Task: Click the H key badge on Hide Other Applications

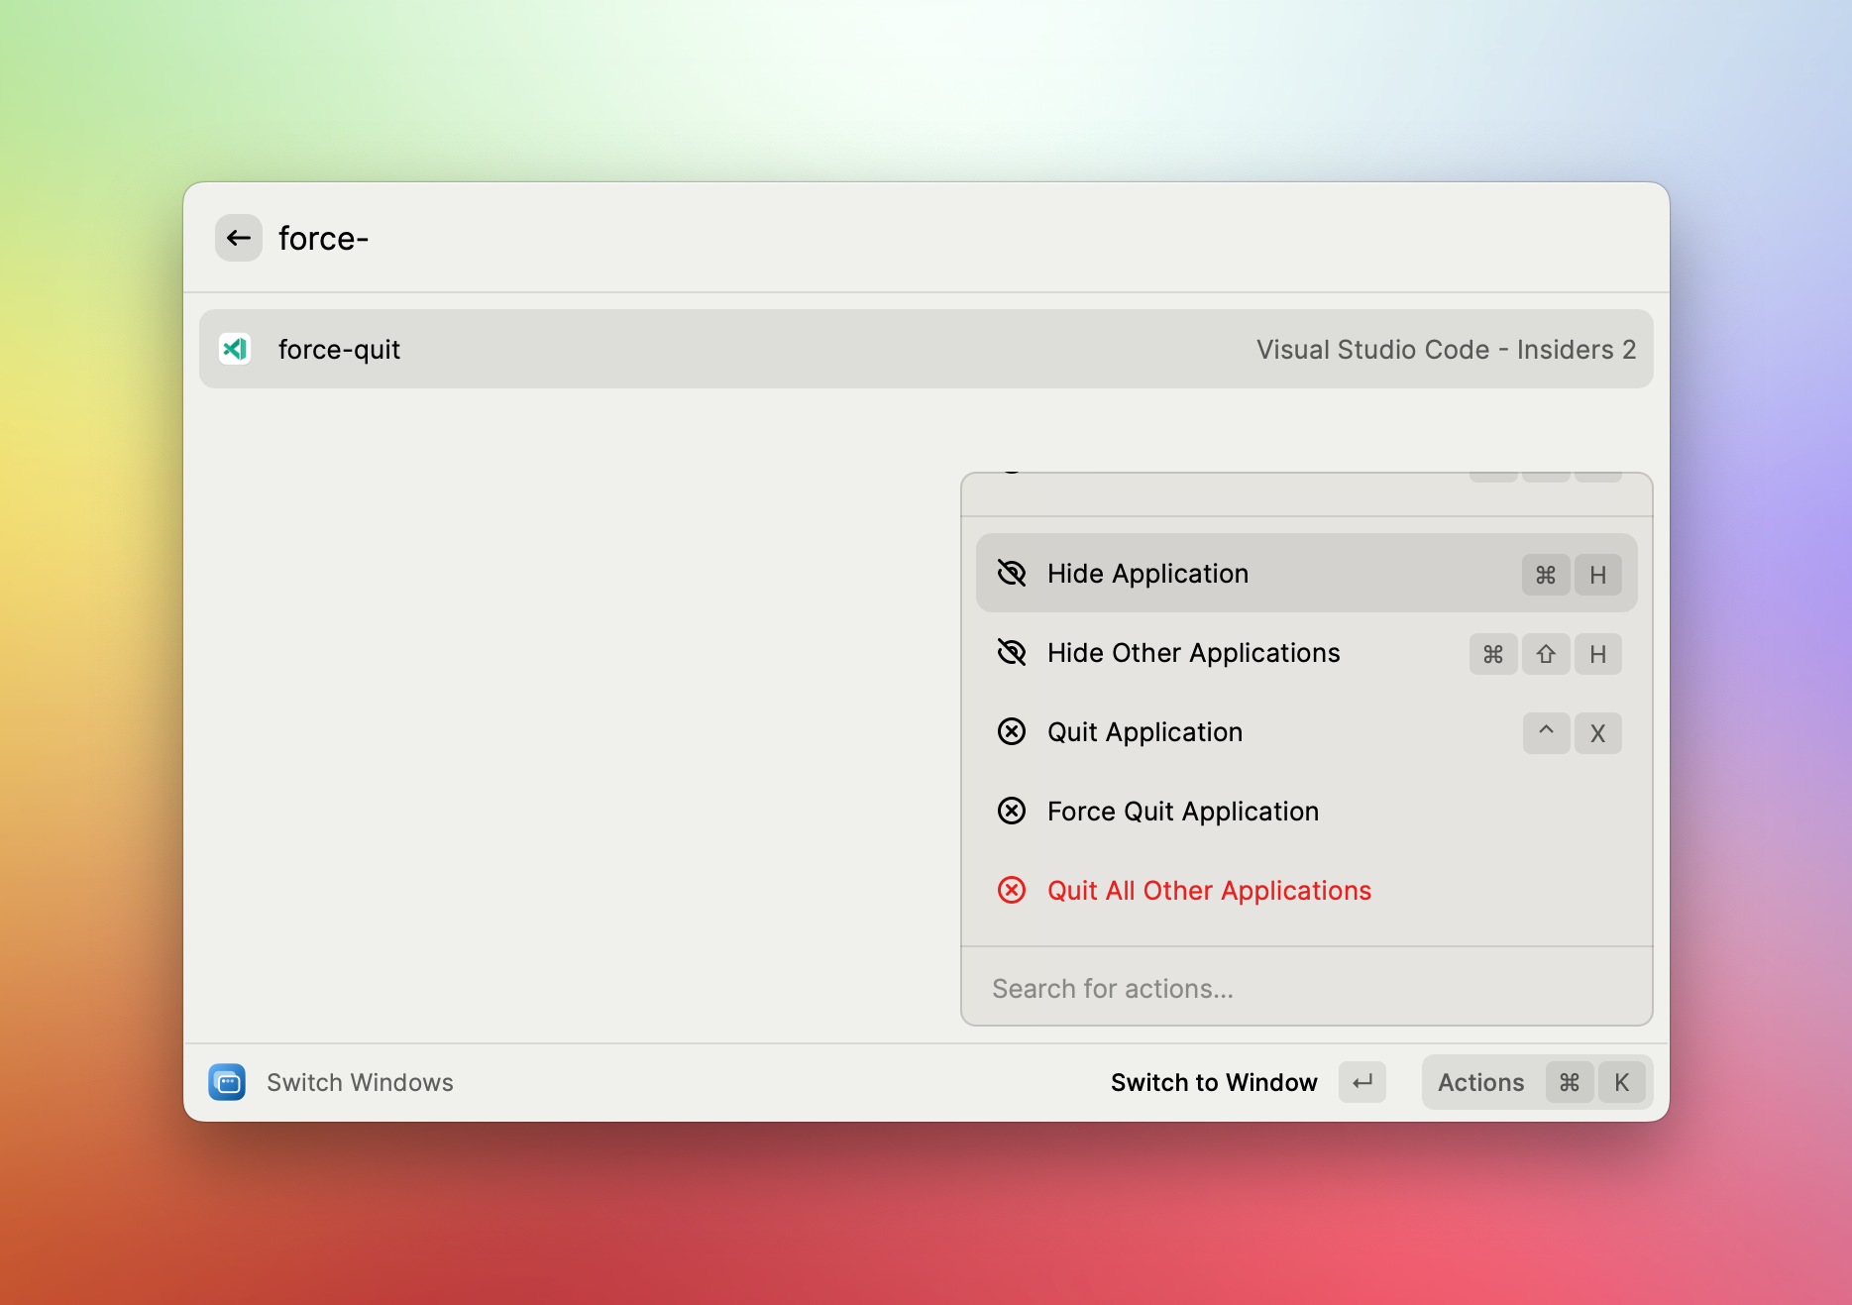Action: click(1598, 654)
